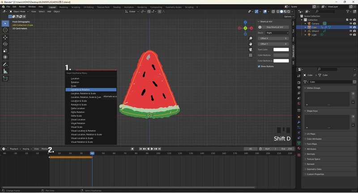Open the Marker menu in timeline
This screenshot has height=193, width=358.
point(45,149)
